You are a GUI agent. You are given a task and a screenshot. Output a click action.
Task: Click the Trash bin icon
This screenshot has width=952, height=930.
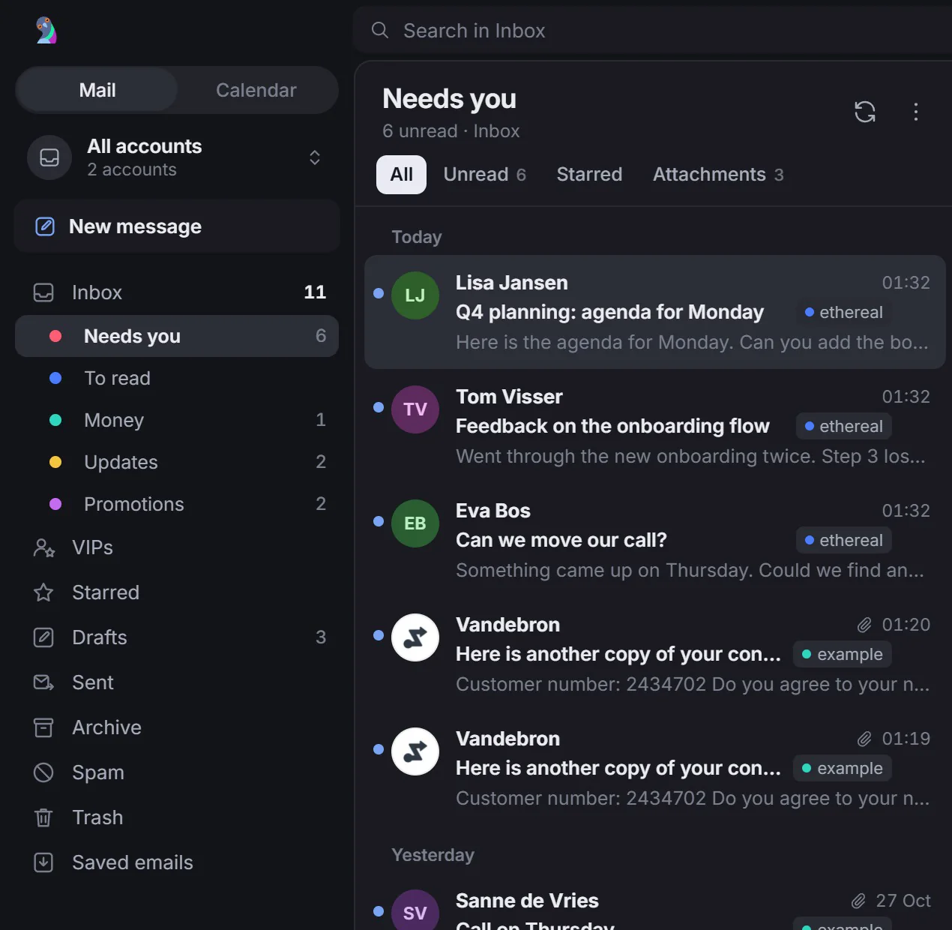pyautogui.click(x=43, y=817)
